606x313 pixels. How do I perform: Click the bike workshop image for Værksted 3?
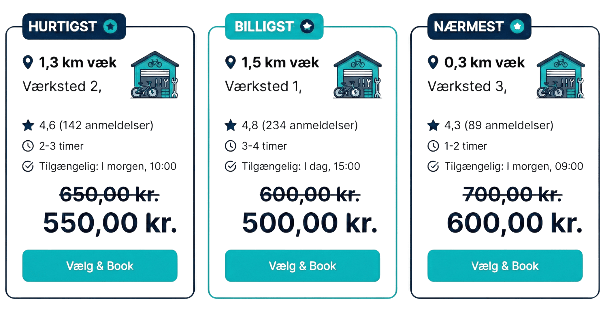pos(560,75)
